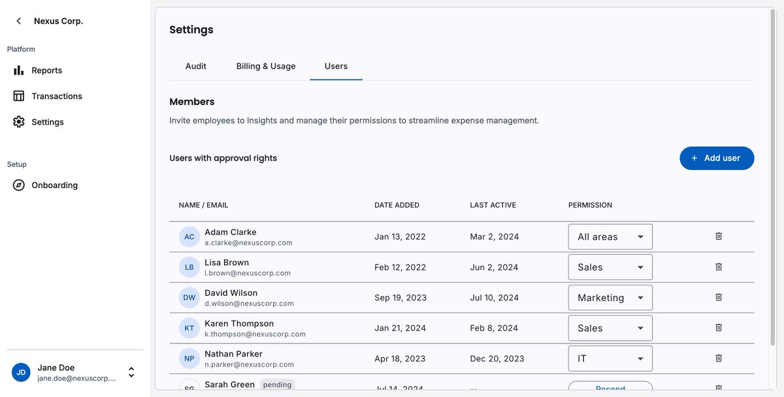Click the date added Jan 13, 2022

[x=400, y=236]
